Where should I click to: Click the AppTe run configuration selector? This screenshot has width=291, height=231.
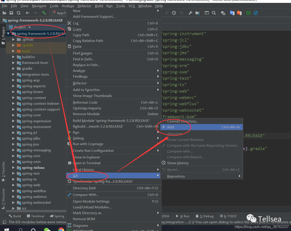[x=58, y=13]
